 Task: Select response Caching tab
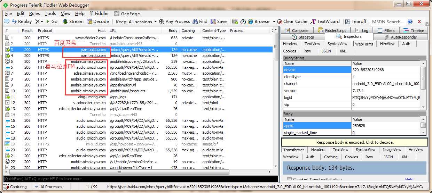(331, 157)
